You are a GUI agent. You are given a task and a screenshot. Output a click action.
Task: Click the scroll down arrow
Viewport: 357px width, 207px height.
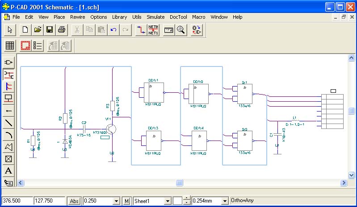[x=351, y=175]
